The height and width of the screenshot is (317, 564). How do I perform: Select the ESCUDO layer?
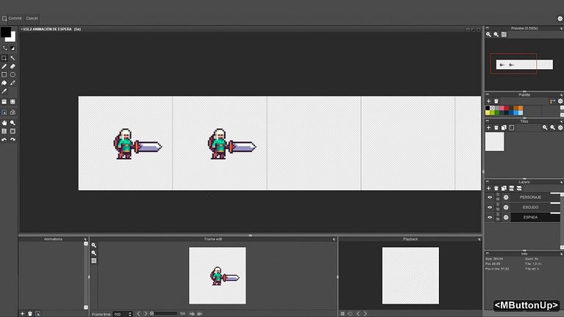[x=529, y=207]
